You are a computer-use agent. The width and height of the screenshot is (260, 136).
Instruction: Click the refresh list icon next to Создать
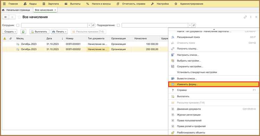pyautogui.click(x=23, y=31)
